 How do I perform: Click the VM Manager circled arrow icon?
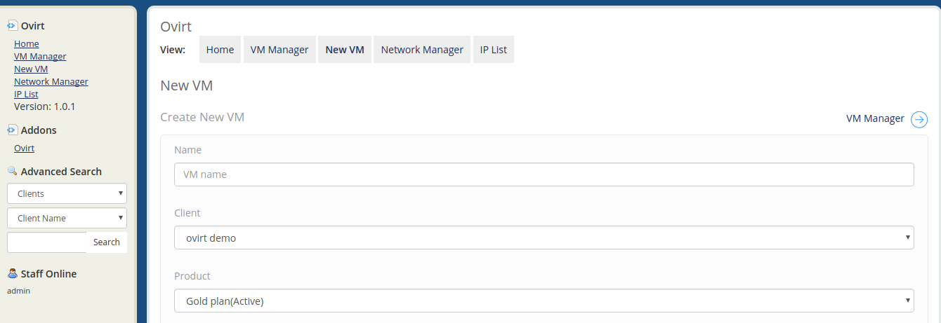[x=919, y=119]
